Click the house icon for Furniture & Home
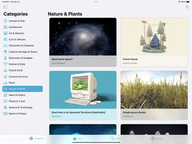192x144 pixels. click(5, 76)
